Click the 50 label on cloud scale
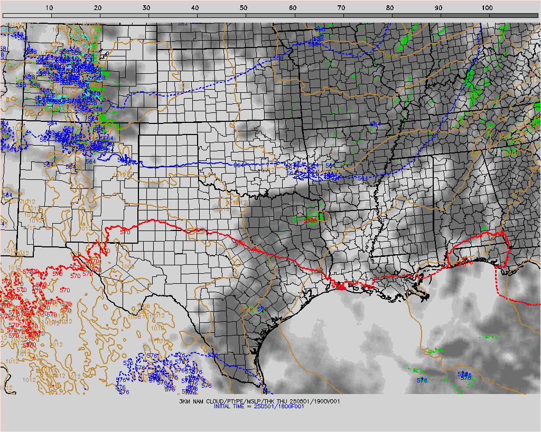 pyautogui.click(x=244, y=7)
